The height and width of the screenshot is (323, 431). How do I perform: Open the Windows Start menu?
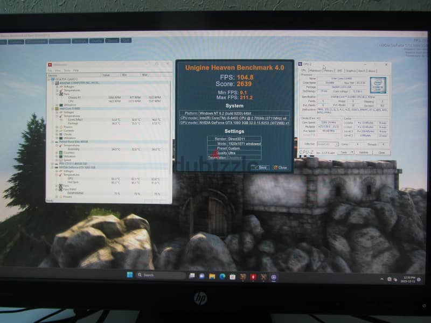pos(130,275)
